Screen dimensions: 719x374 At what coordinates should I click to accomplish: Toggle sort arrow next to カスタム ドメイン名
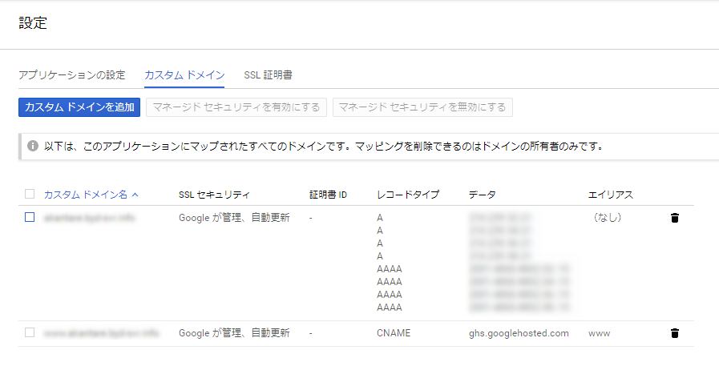(135, 195)
